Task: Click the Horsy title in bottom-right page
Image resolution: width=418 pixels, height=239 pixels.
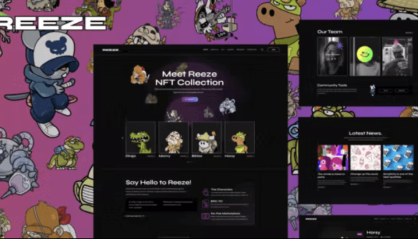Action: pyautogui.click(x=373, y=232)
